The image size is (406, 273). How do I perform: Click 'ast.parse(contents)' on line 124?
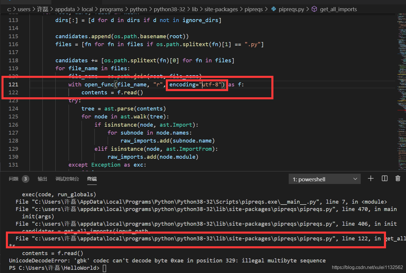coord(135,109)
